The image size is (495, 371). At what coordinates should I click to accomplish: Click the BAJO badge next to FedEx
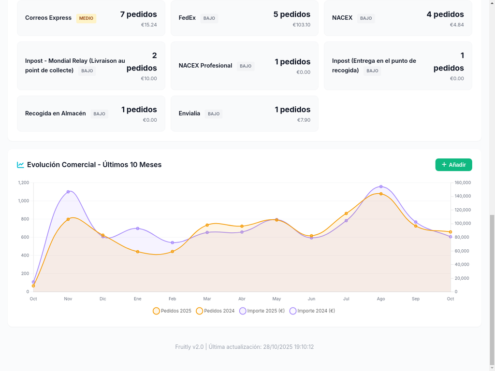click(x=209, y=18)
